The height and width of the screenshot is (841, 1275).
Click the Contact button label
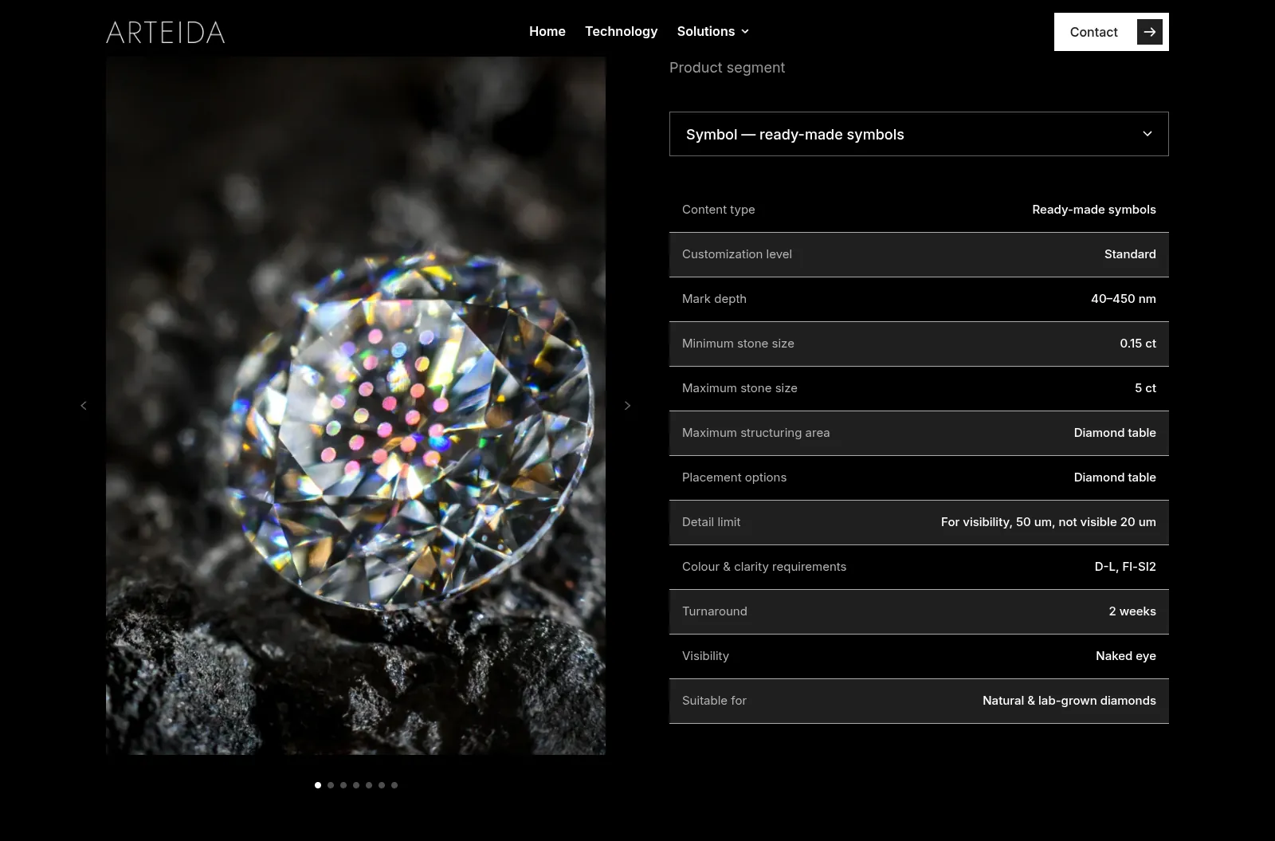1093,32
